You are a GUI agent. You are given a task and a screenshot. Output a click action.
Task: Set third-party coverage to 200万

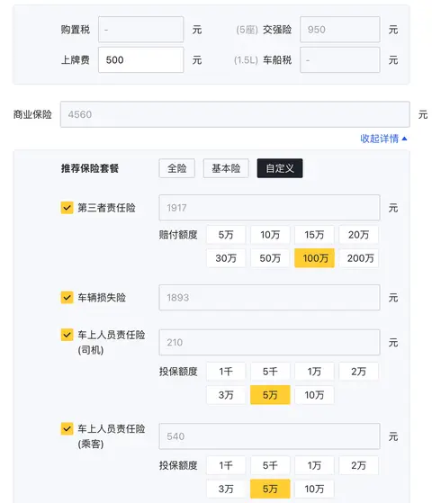(359, 258)
